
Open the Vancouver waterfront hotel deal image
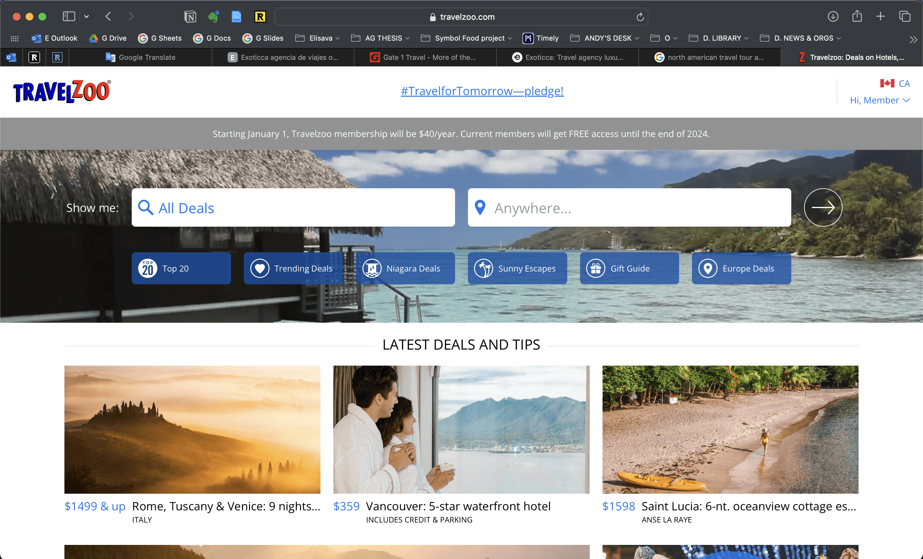(x=461, y=429)
